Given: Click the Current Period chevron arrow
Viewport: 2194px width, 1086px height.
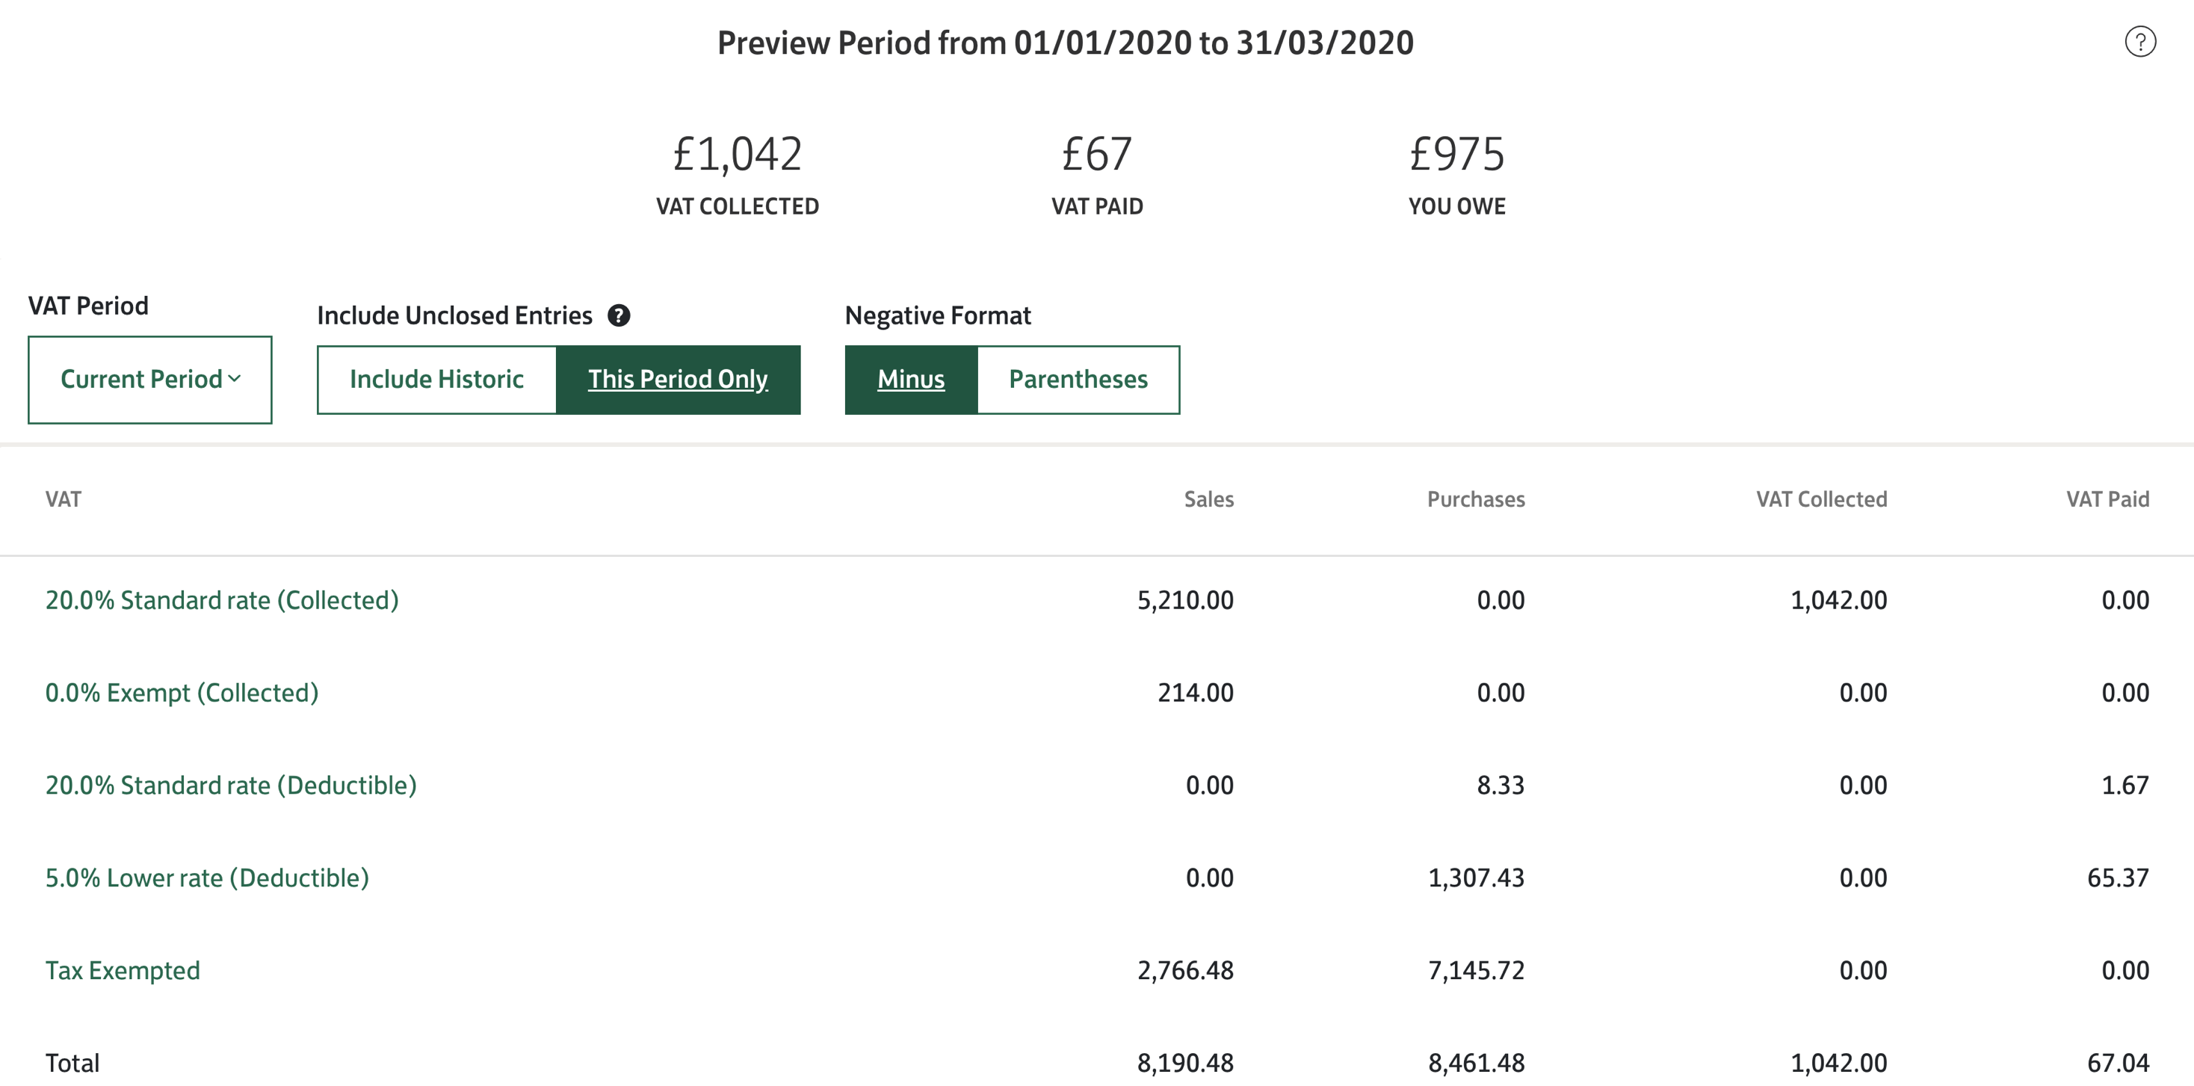Looking at the screenshot, I should coord(235,379).
